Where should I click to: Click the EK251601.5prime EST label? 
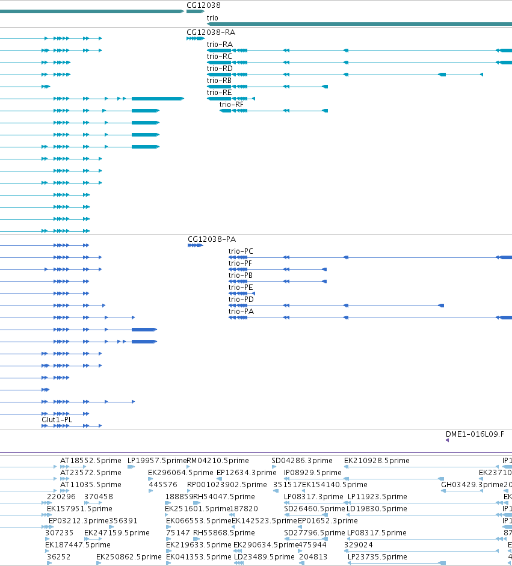(197, 509)
